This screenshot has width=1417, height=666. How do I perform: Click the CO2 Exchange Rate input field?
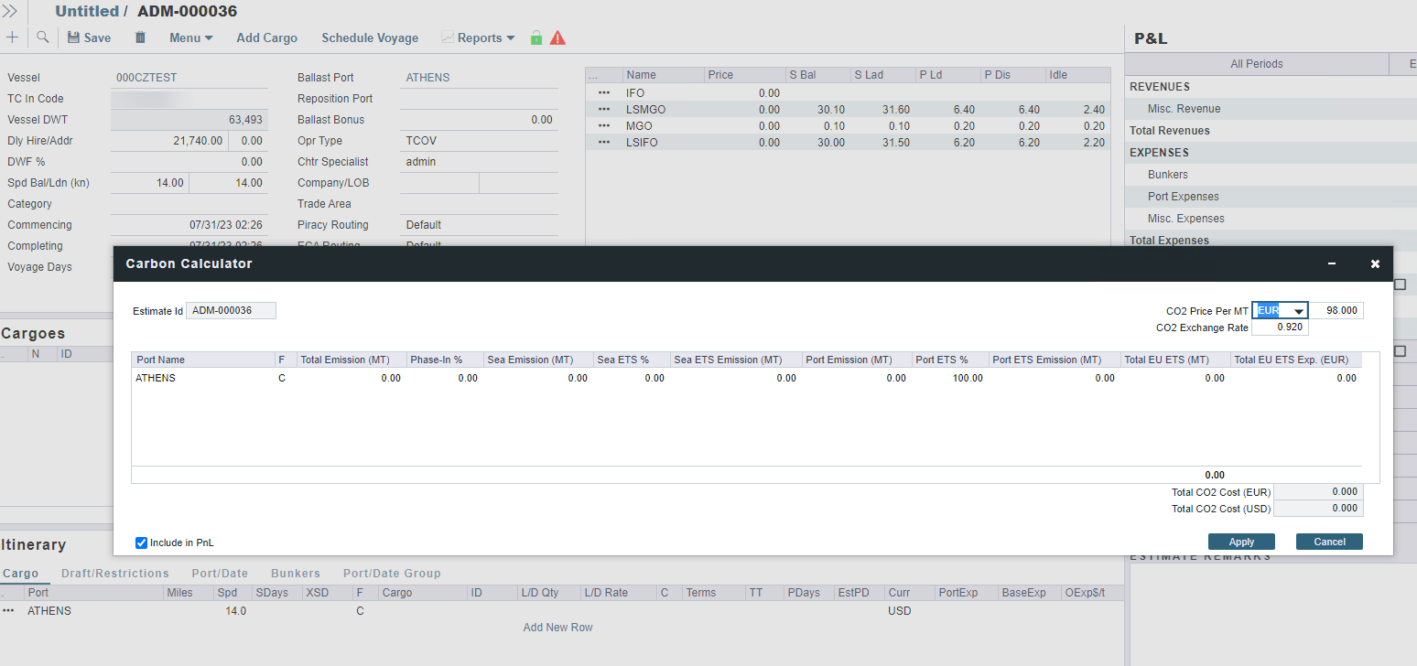click(1280, 328)
